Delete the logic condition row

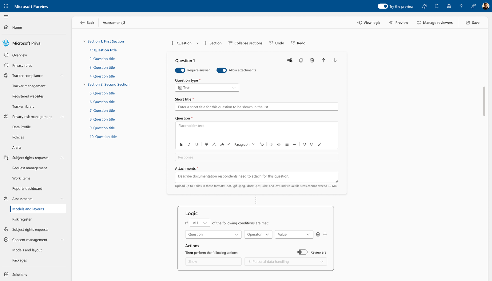pyautogui.click(x=318, y=234)
